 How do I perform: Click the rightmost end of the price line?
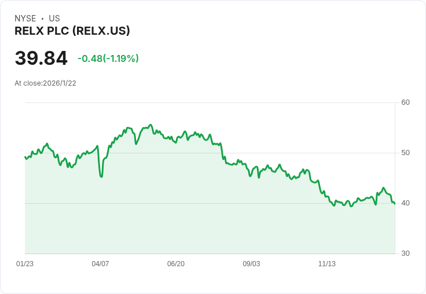[x=394, y=203]
